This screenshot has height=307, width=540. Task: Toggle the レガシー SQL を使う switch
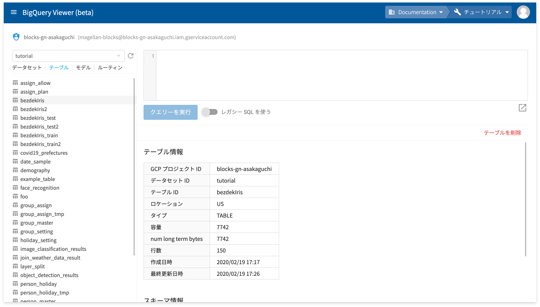(x=210, y=112)
